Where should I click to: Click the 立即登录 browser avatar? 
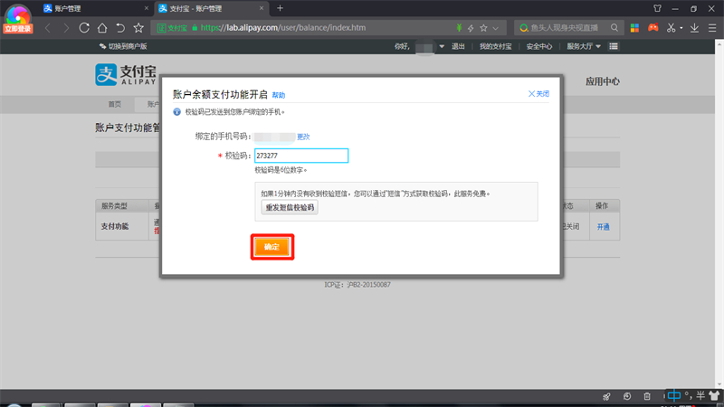17,18
